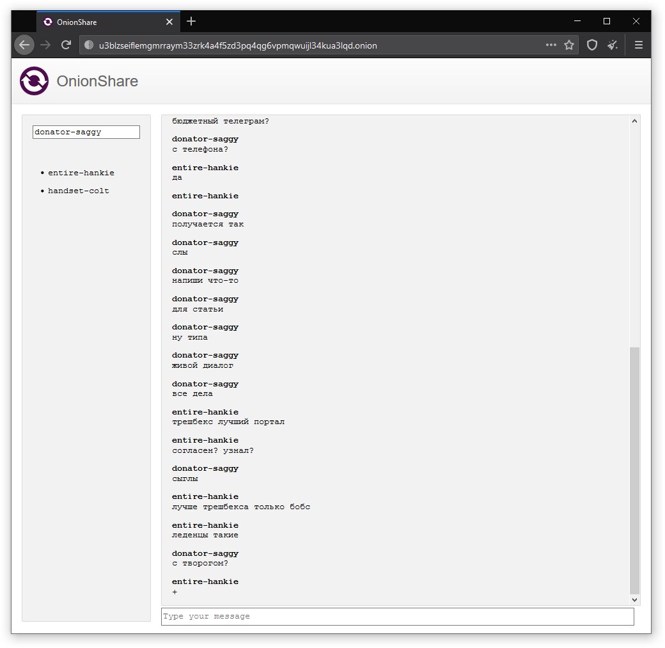Bookmark this page with the star icon

pyautogui.click(x=569, y=45)
